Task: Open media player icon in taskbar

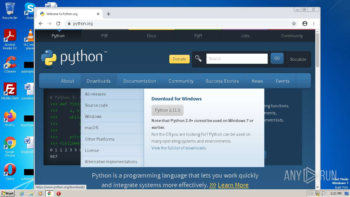Action: [x=40, y=193]
